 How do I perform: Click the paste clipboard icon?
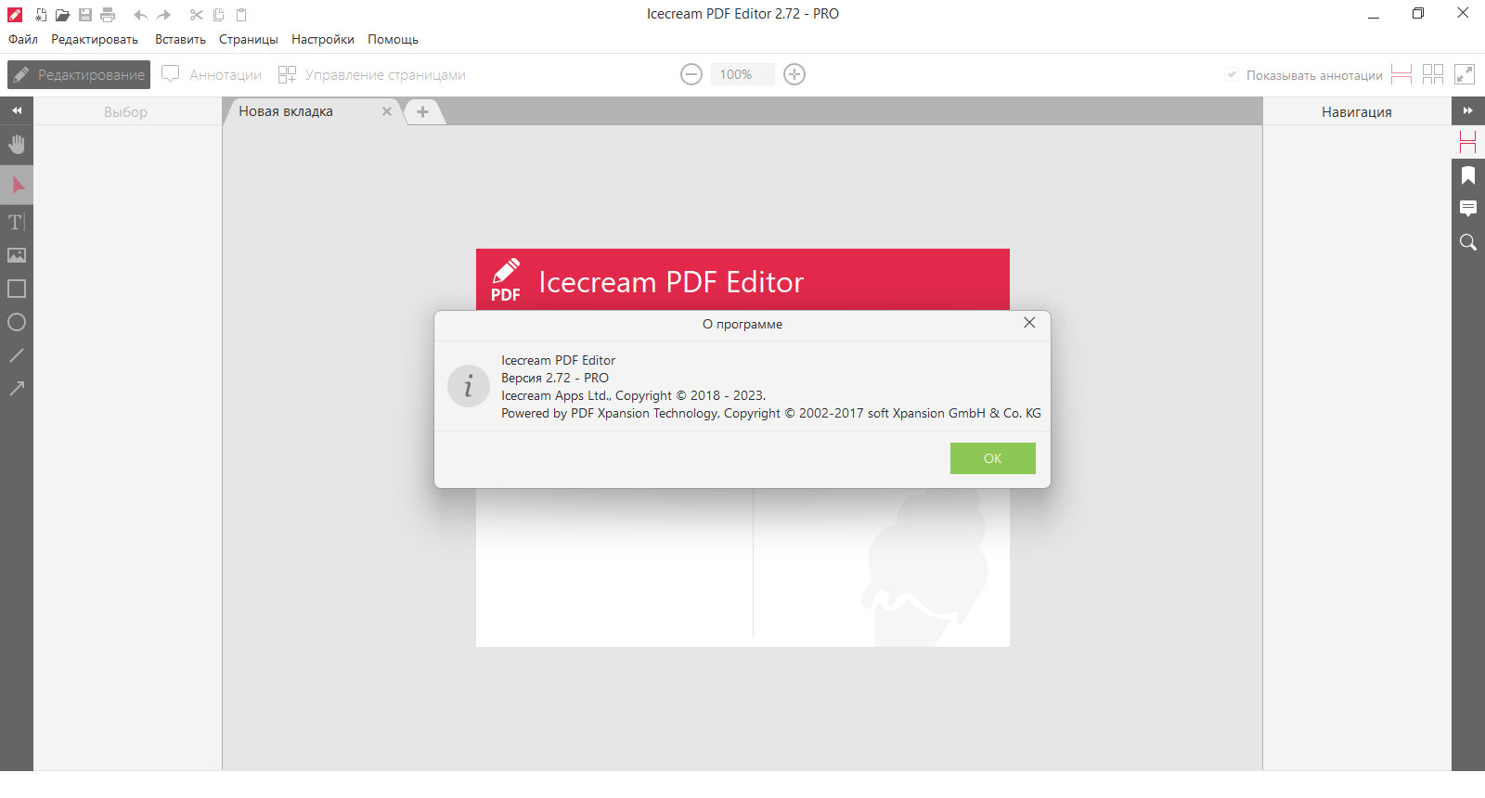pos(241,15)
